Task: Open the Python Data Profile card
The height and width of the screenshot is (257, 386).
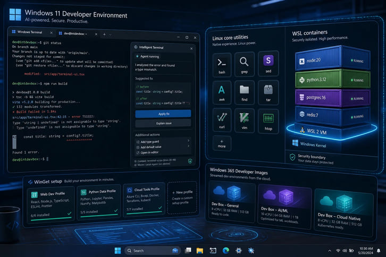Action: point(99,201)
